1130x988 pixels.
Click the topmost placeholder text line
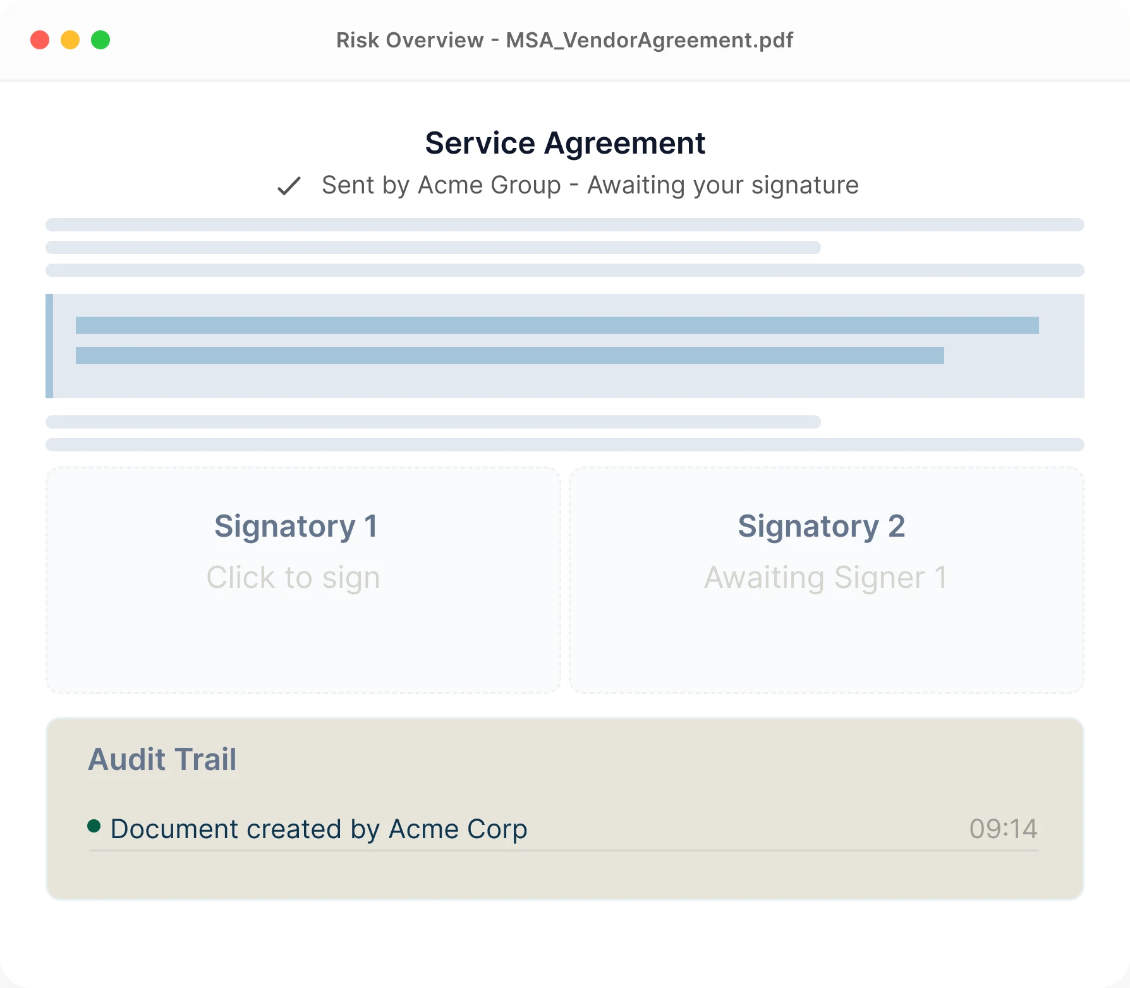click(x=564, y=224)
